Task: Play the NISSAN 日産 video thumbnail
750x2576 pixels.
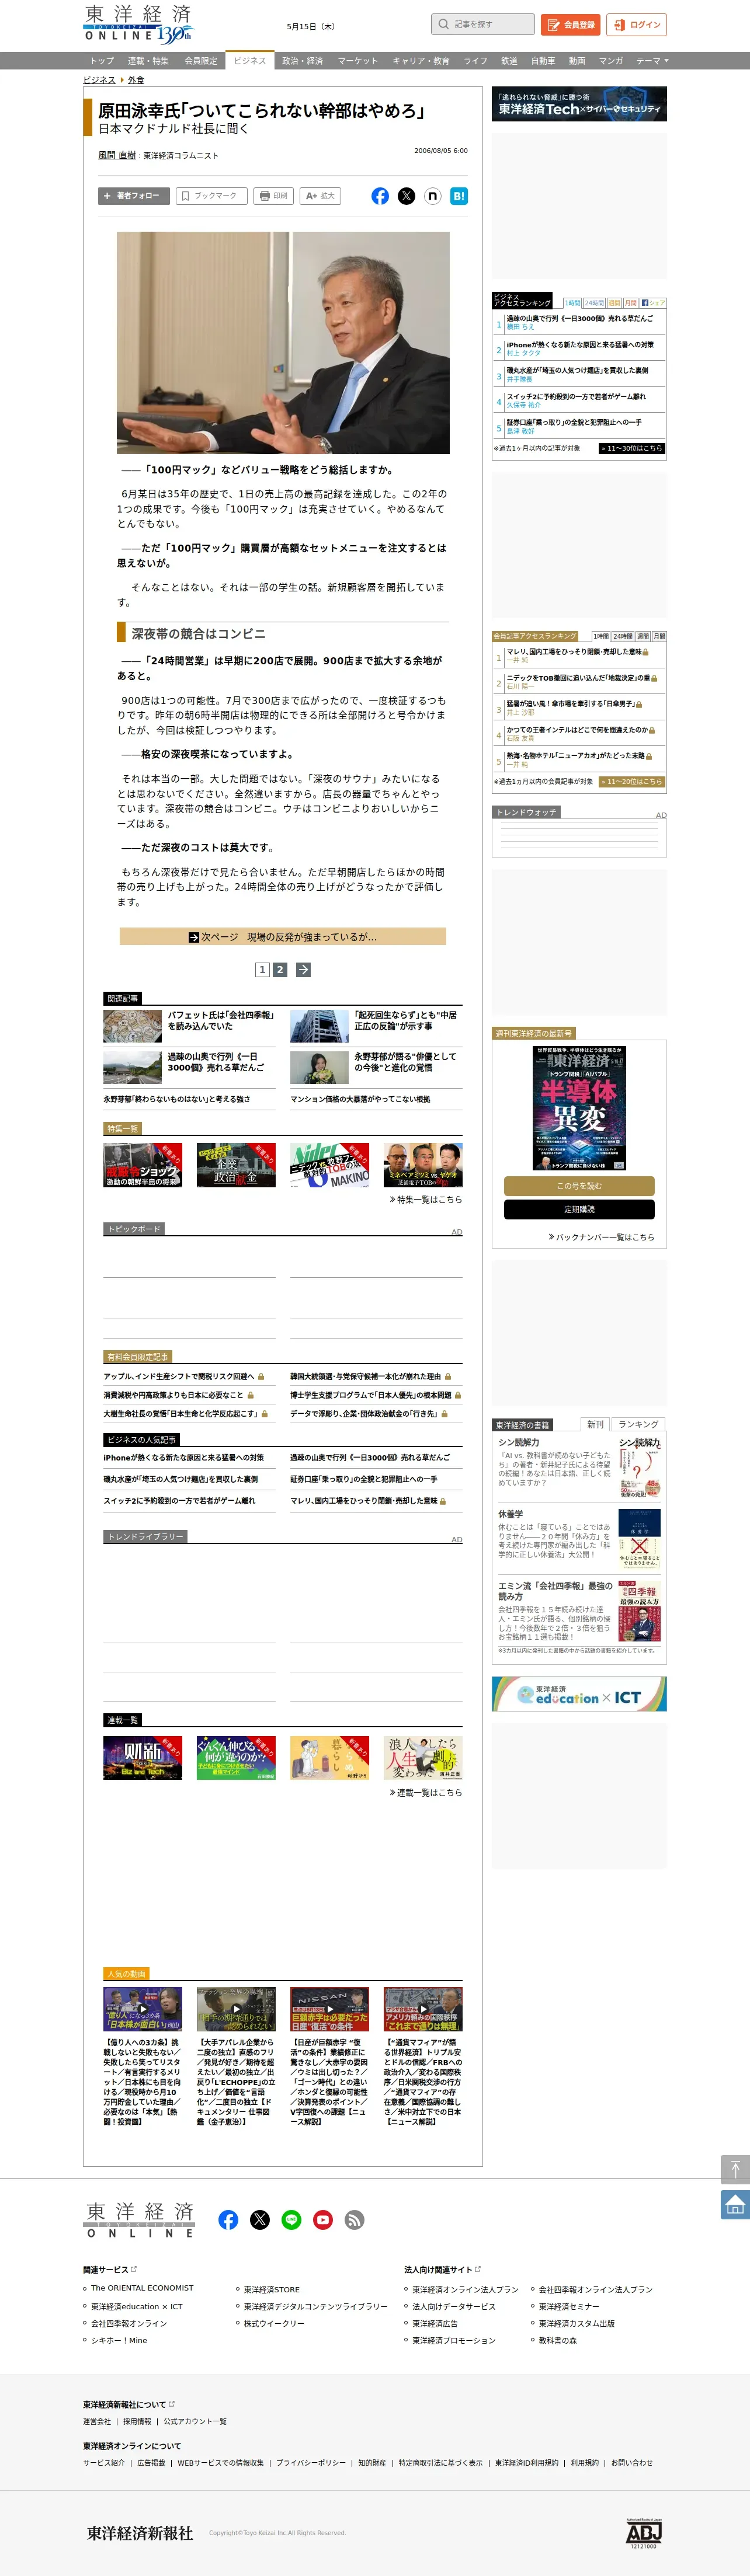Action: [x=329, y=2009]
